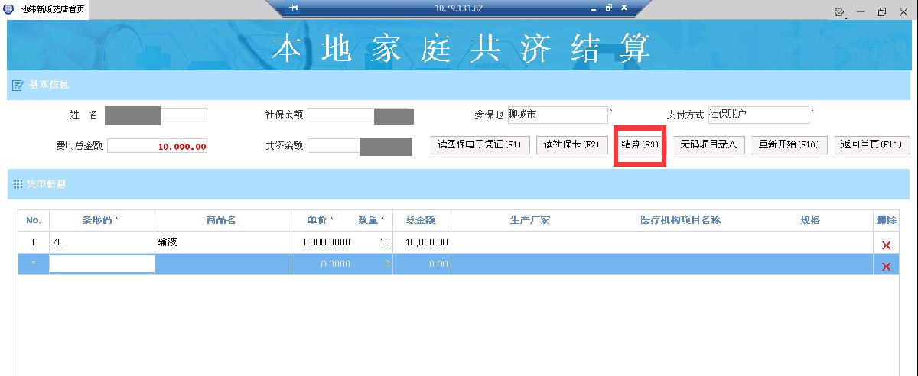Click the 读医保电子凭证 (F1) button

[480, 145]
